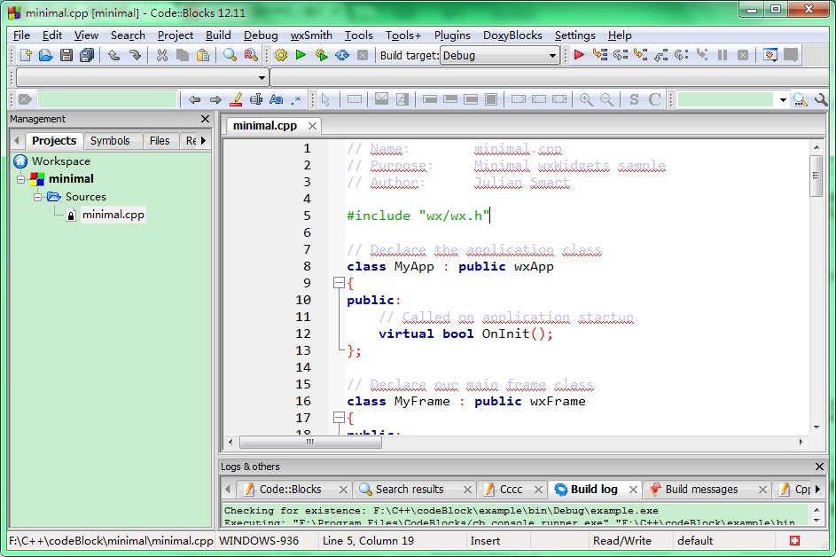Undo the last edit
836x557 pixels.
click(114, 55)
